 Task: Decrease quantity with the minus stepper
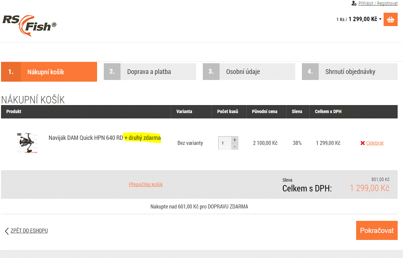pos(235,146)
